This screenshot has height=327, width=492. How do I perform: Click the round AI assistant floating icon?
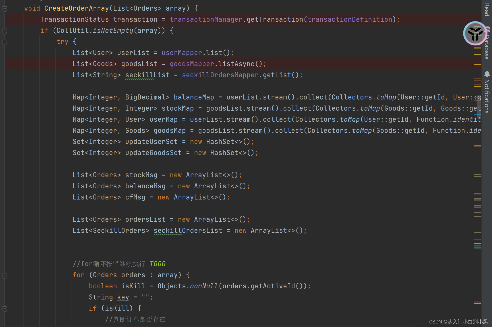(475, 33)
